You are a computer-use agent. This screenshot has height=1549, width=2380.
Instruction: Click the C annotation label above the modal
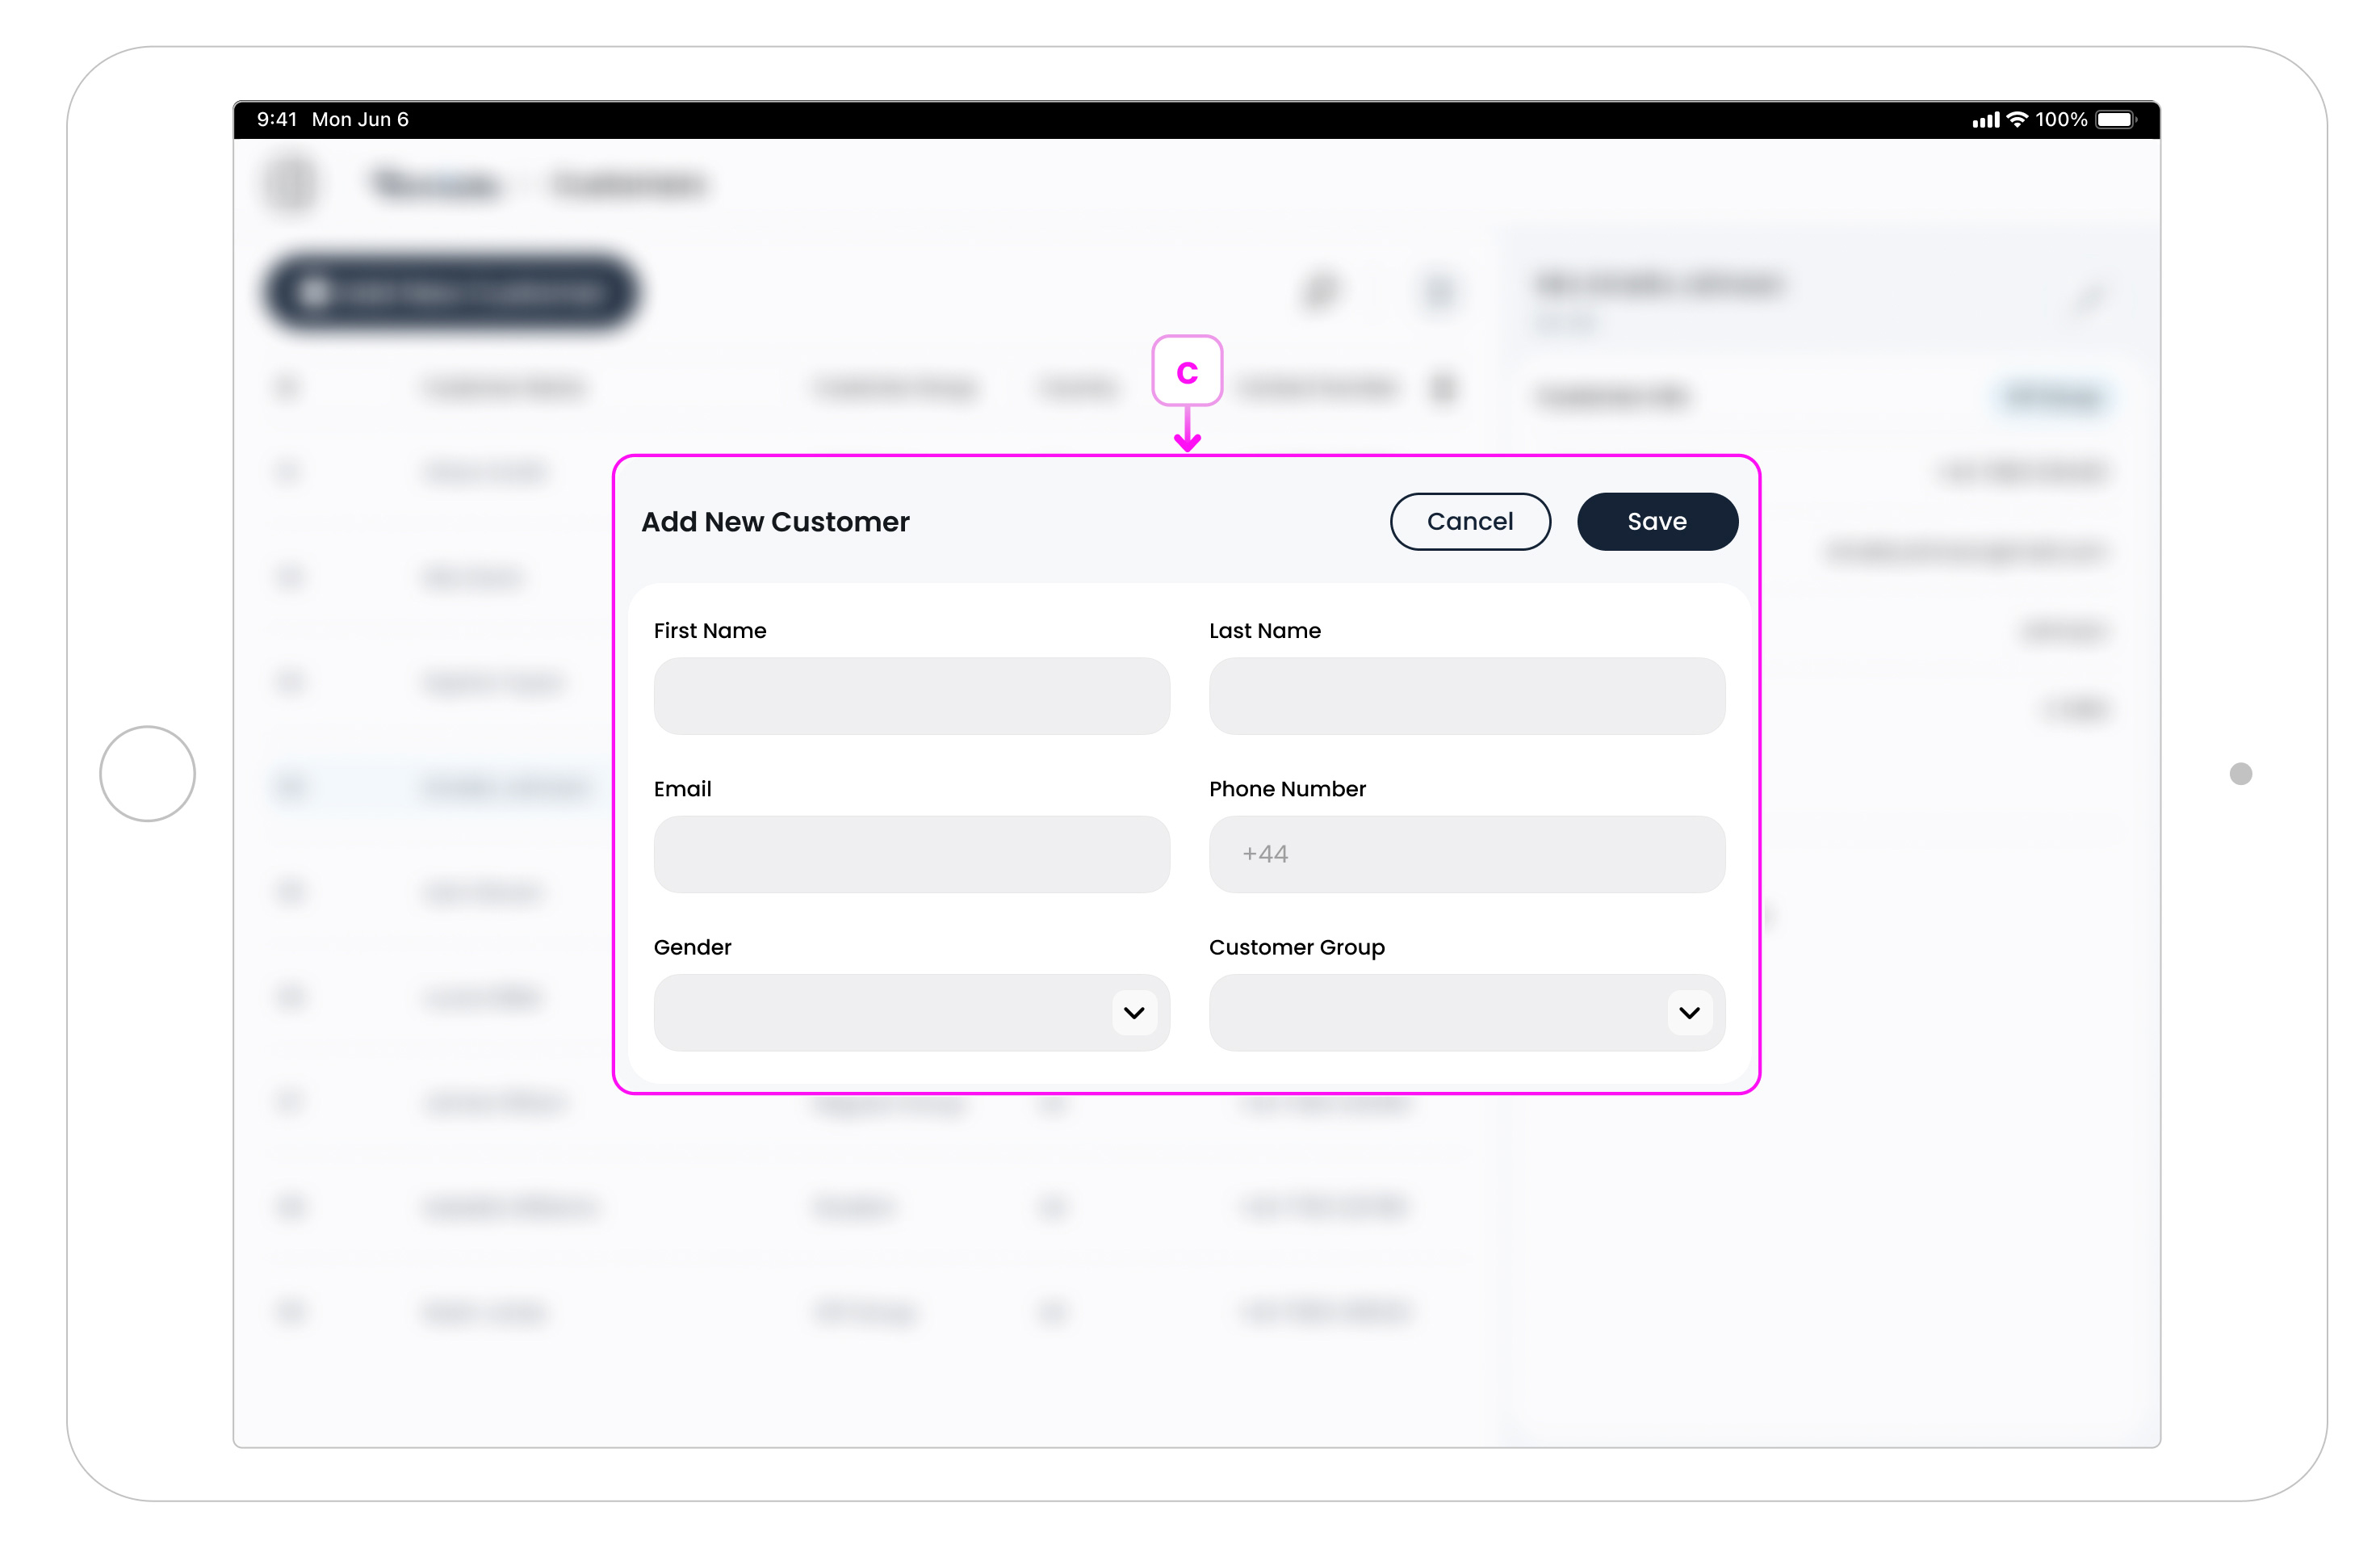coord(1188,372)
